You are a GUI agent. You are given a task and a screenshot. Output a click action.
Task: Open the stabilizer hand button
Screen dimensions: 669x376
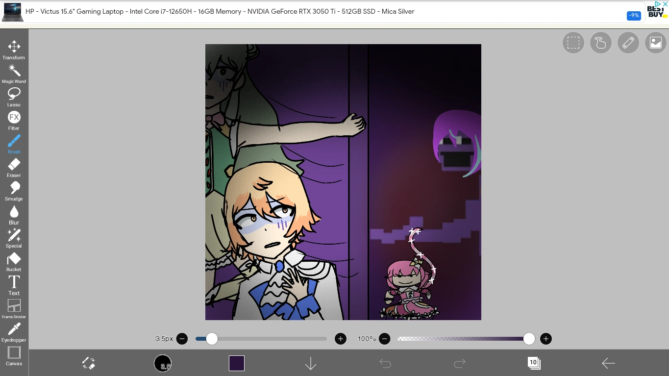(600, 43)
